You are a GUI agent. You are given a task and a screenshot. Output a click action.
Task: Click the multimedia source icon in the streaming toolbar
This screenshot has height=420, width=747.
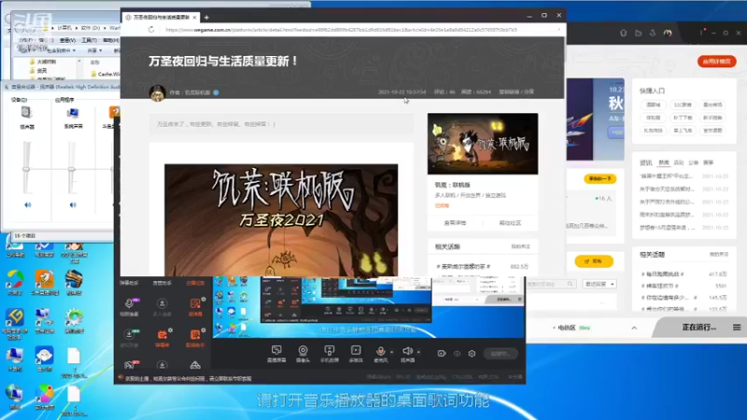click(356, 350)
